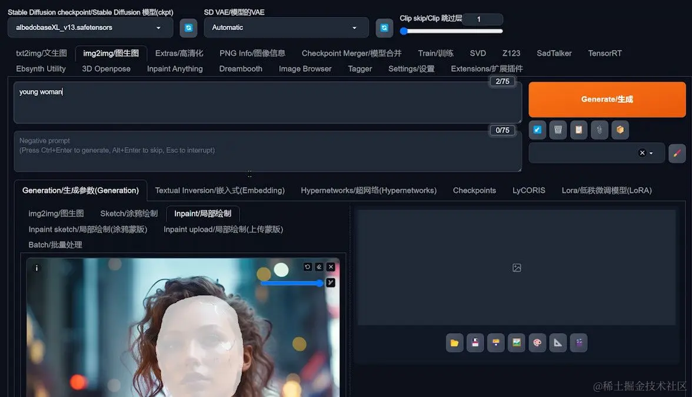Open the Z123 tab
Viewport: 692px width, 397px height.
tap(511, 54)
